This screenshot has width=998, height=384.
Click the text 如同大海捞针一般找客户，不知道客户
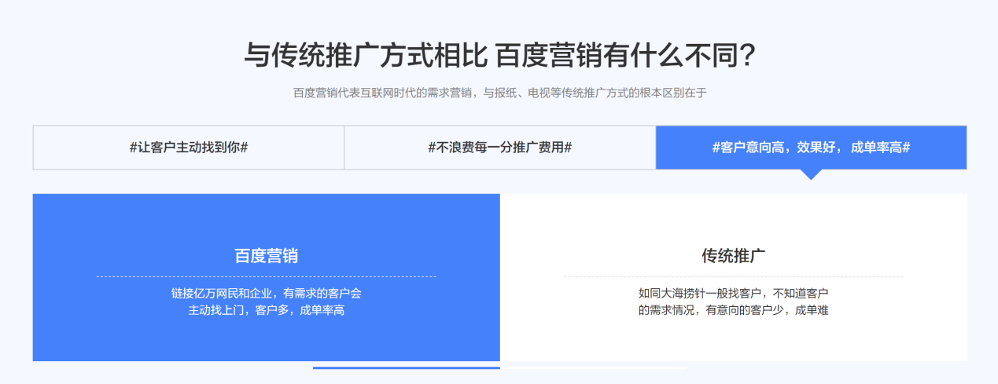point(734,293)
